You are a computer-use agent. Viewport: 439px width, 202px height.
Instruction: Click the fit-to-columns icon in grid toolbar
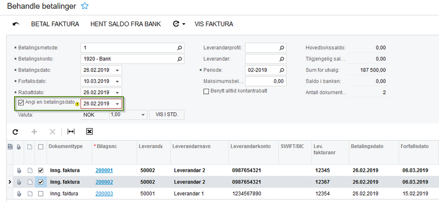pos(70,131)
